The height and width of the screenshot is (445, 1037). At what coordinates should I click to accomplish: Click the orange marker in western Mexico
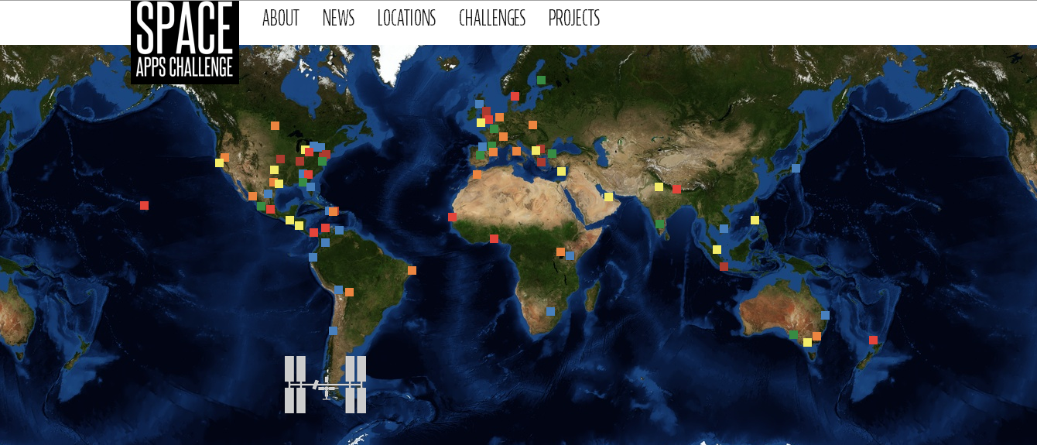252,196
